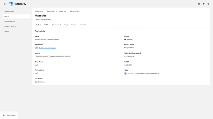
Task: Click the Running status check icon
Action: pyautogui.click(x=125, y=39)
